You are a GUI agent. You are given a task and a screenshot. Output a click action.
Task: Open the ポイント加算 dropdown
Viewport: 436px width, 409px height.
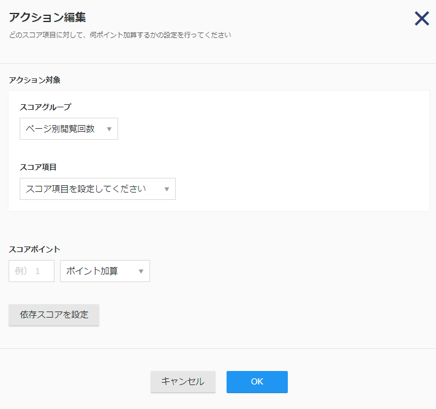tap(105, 271)
